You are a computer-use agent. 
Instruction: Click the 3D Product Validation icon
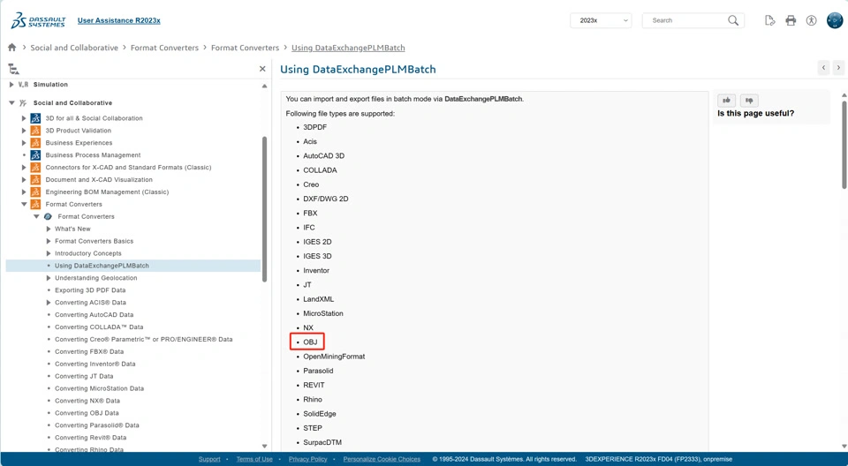pos(35,131)
